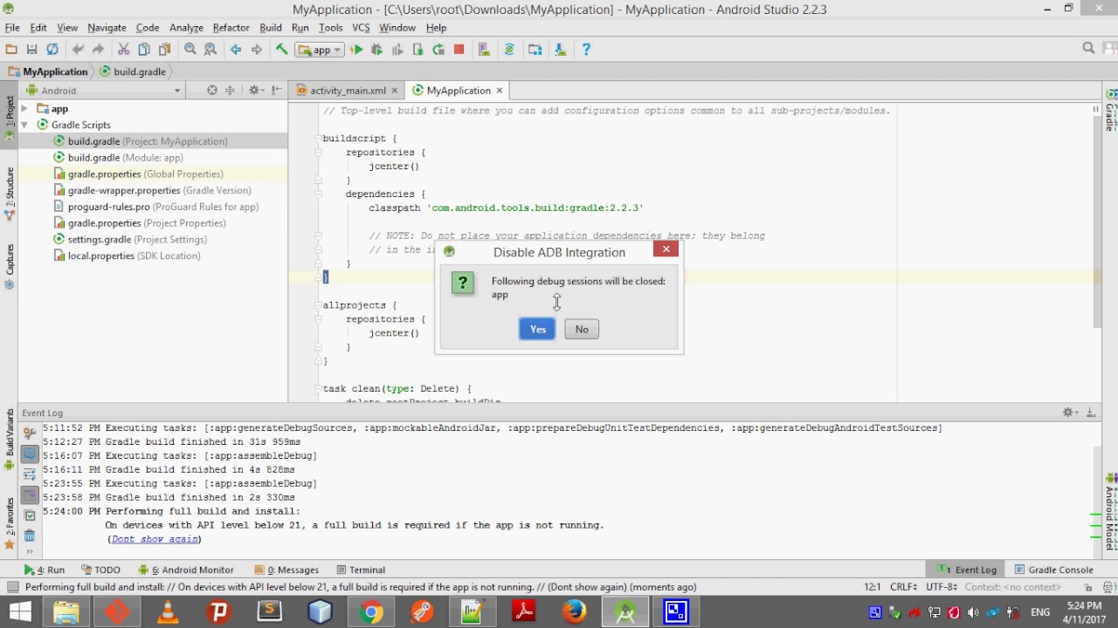Toggle Show balloons button in Event Log
Image resolution: width=1118 pixels, height=628 pixels.
[29, 454]
